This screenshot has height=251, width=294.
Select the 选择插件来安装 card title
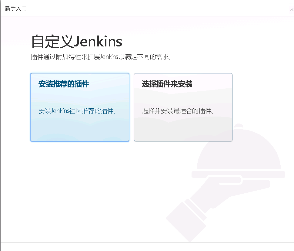[167, 84]
